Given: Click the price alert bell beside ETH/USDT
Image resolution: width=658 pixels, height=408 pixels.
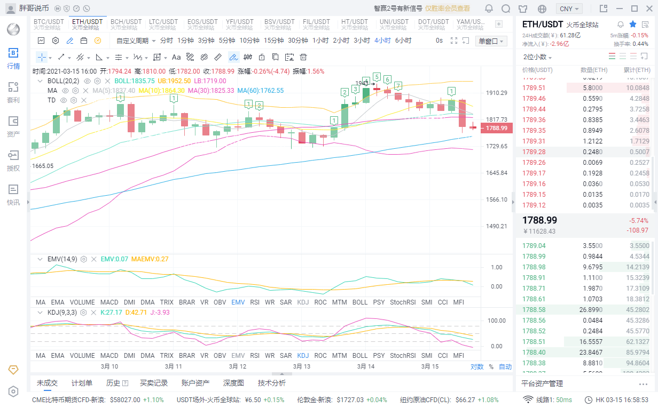Looking at the screenshot, I should [621, 25].
